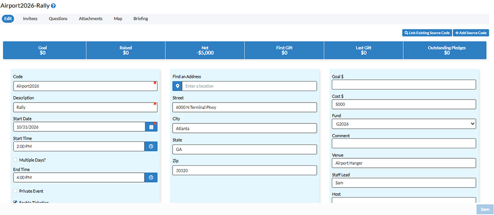Uncheck Enable Ticketing checkbox

(x=15, y=203)
